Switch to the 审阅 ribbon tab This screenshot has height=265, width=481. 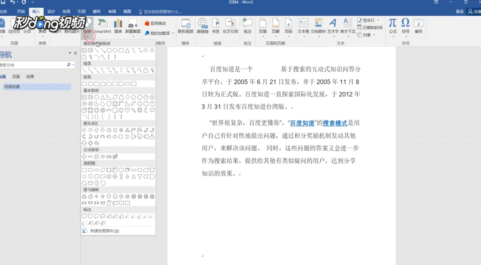tap(112, 12)
